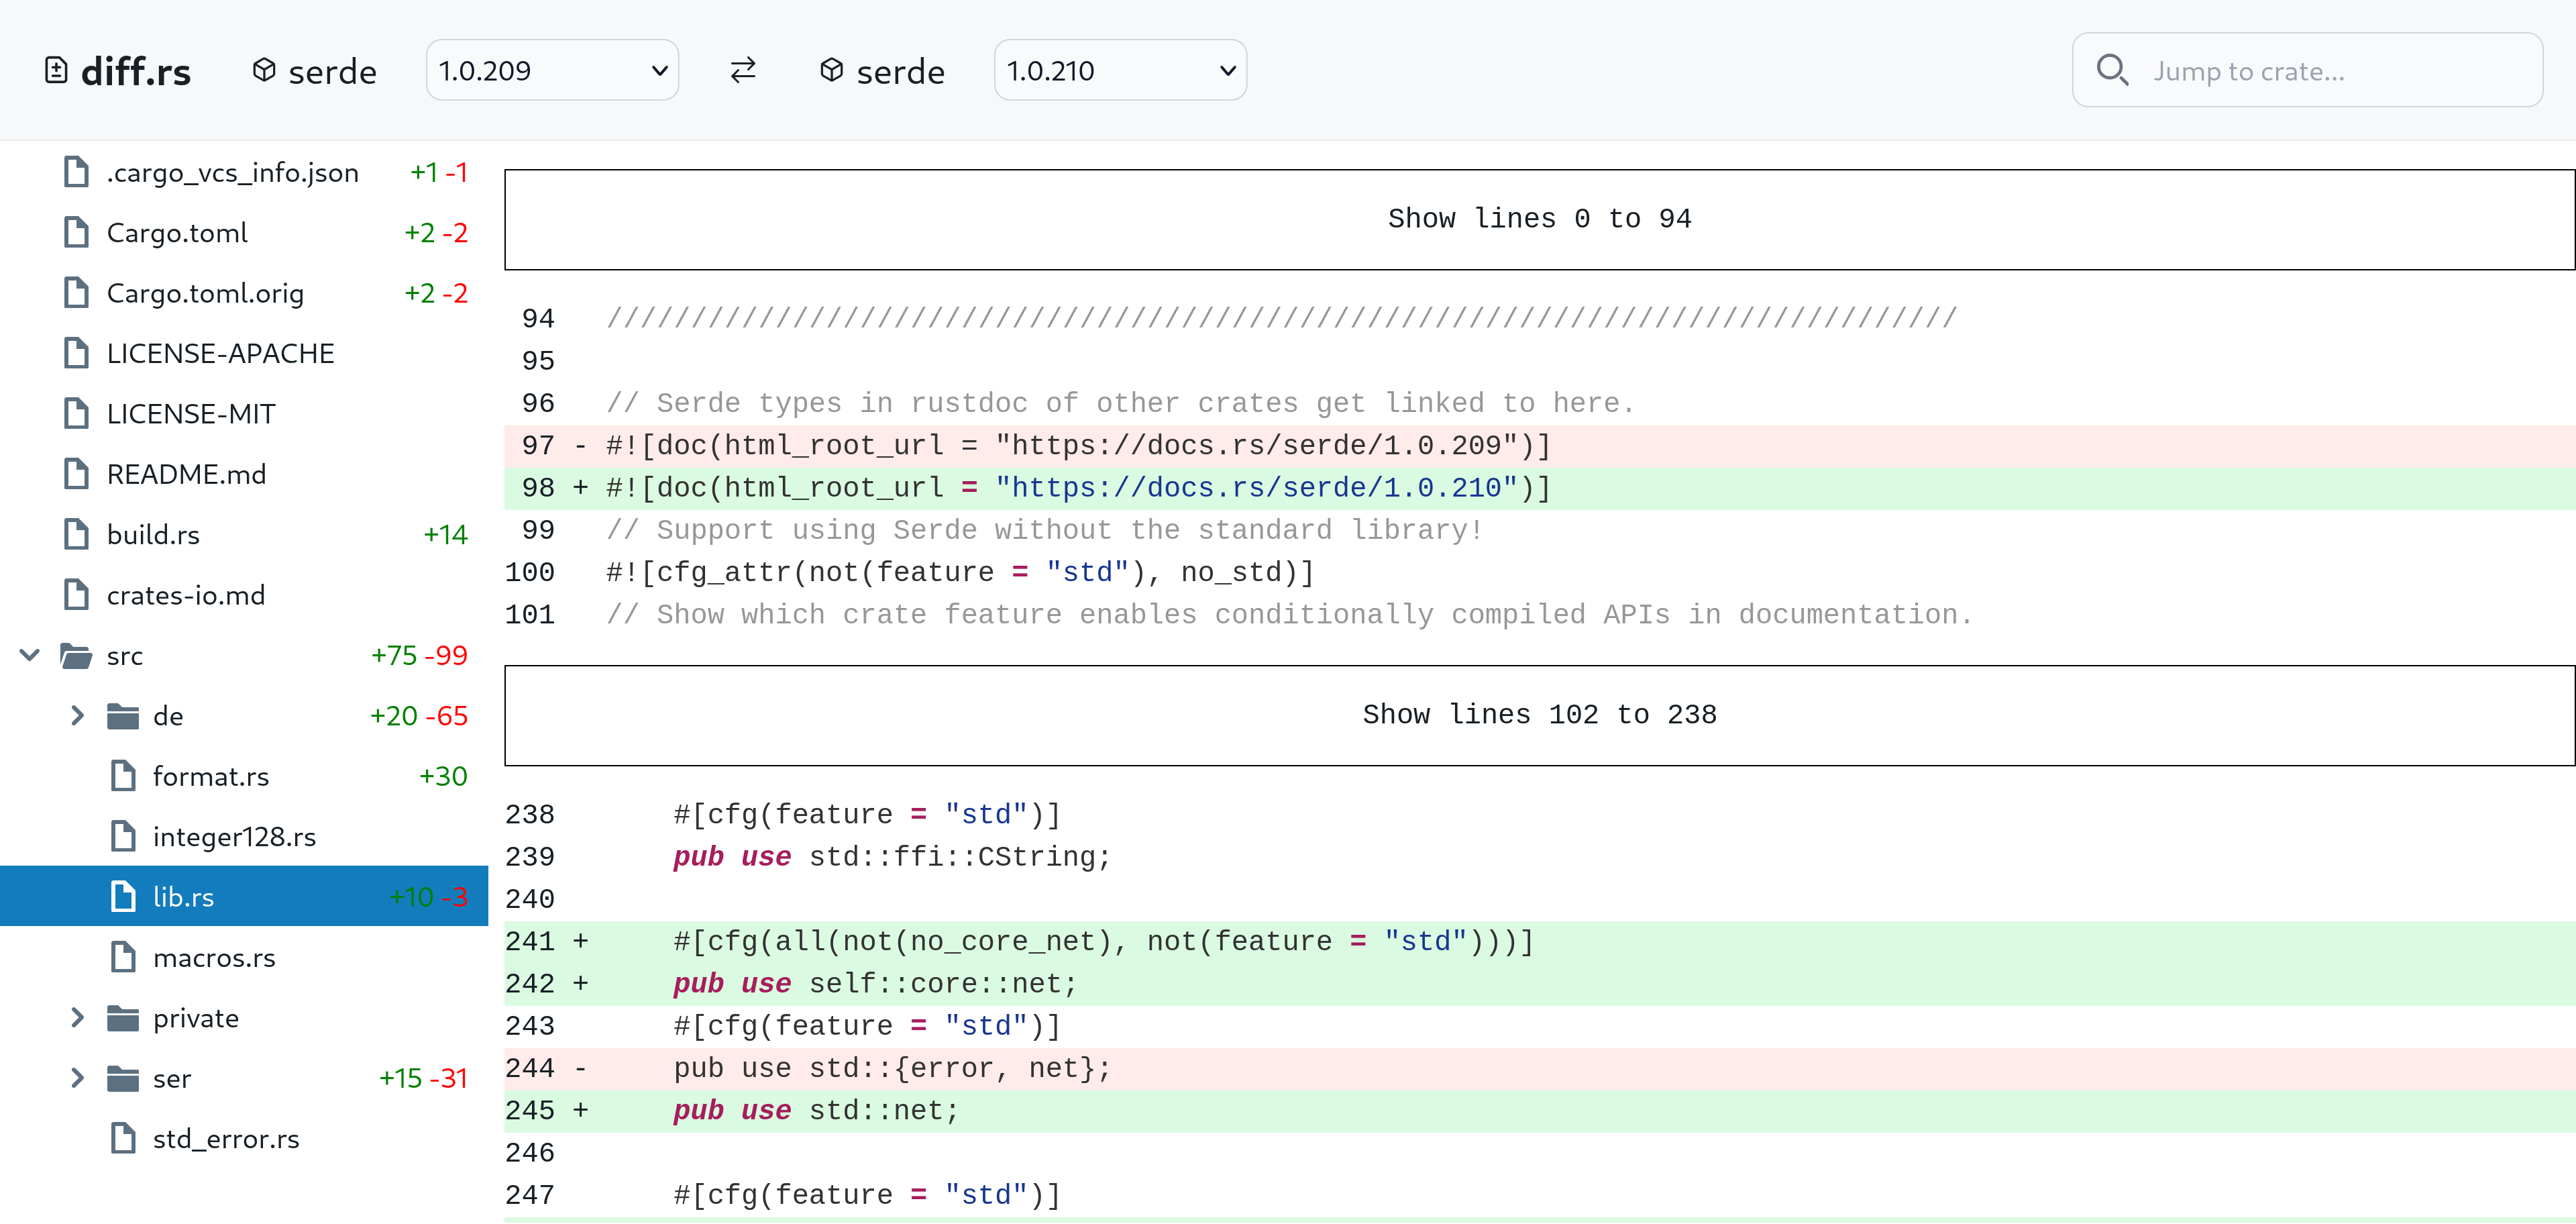
Task: Click the diff.rs logo icon
Action: [x=57, y=71]
